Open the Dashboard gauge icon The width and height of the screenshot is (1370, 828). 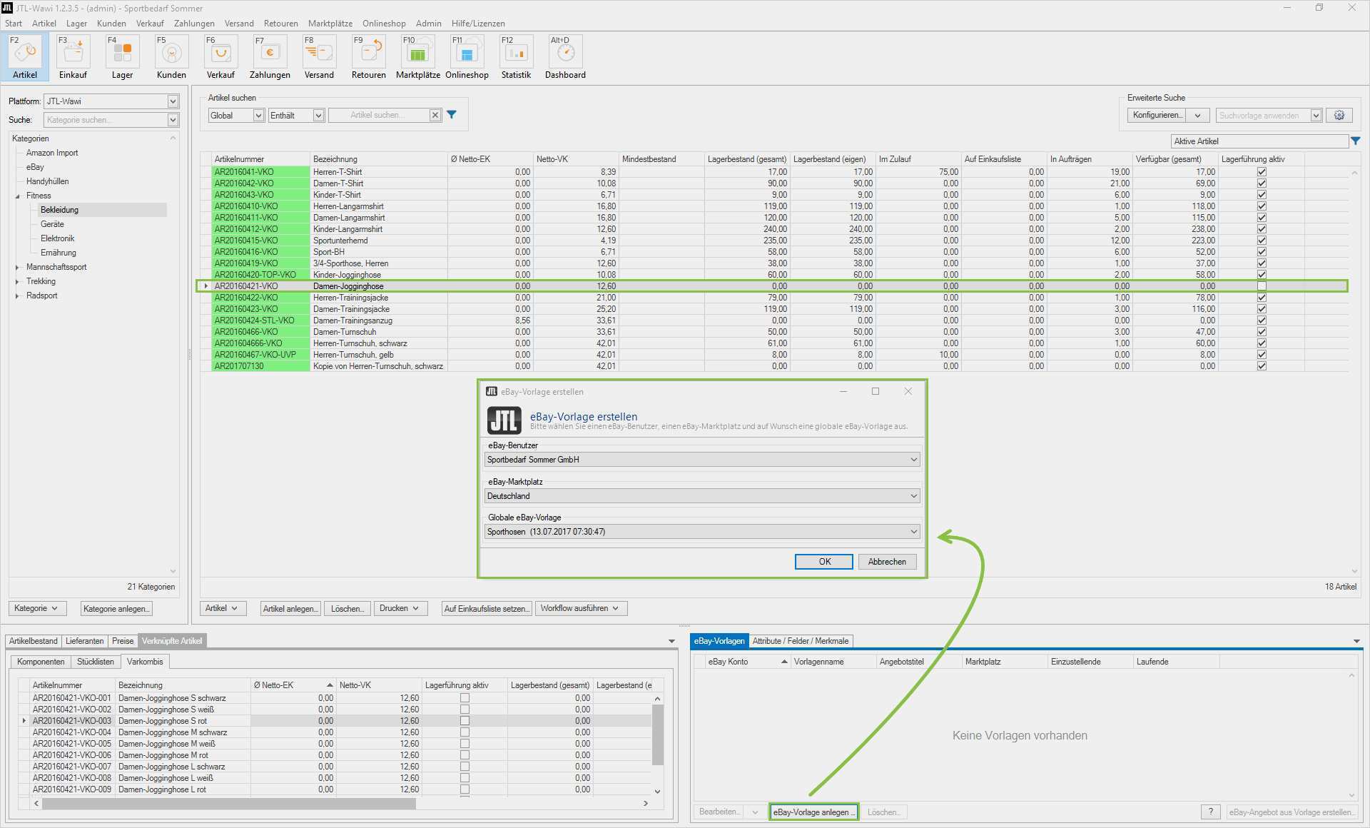[x=565, y=54]
